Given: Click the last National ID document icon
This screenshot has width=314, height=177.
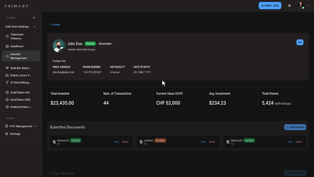Looking at the screenshot, I should pos(228,142).
